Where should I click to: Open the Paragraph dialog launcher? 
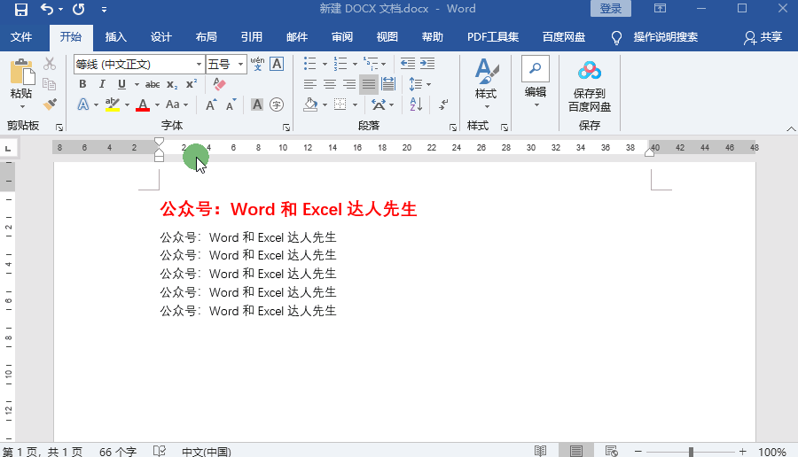click(x=453, y=128)
